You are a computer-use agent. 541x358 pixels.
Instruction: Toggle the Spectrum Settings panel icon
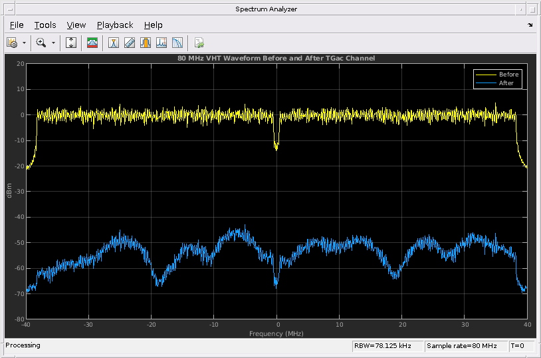92,43
